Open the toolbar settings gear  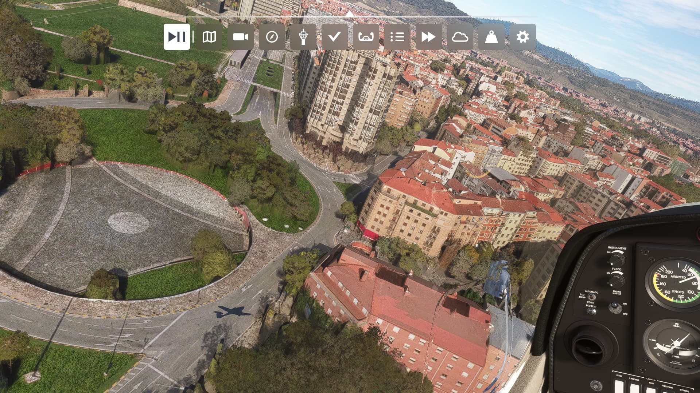522,37
